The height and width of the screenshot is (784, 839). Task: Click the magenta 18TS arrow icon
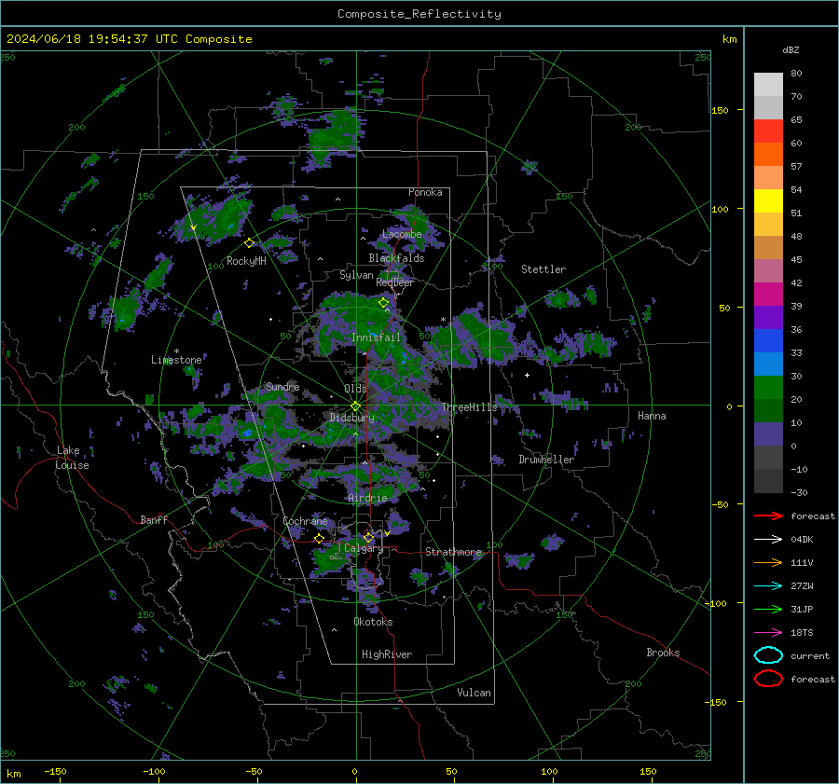768,633
